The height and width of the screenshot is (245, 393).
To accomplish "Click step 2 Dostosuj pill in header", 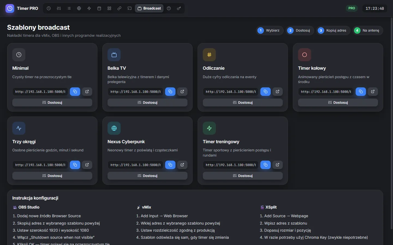I will 300,30.
